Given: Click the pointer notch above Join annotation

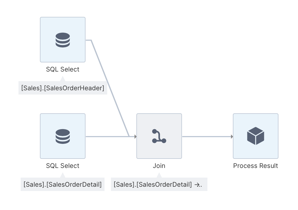Looking at the screenshot, I should [x=159, y=175].
